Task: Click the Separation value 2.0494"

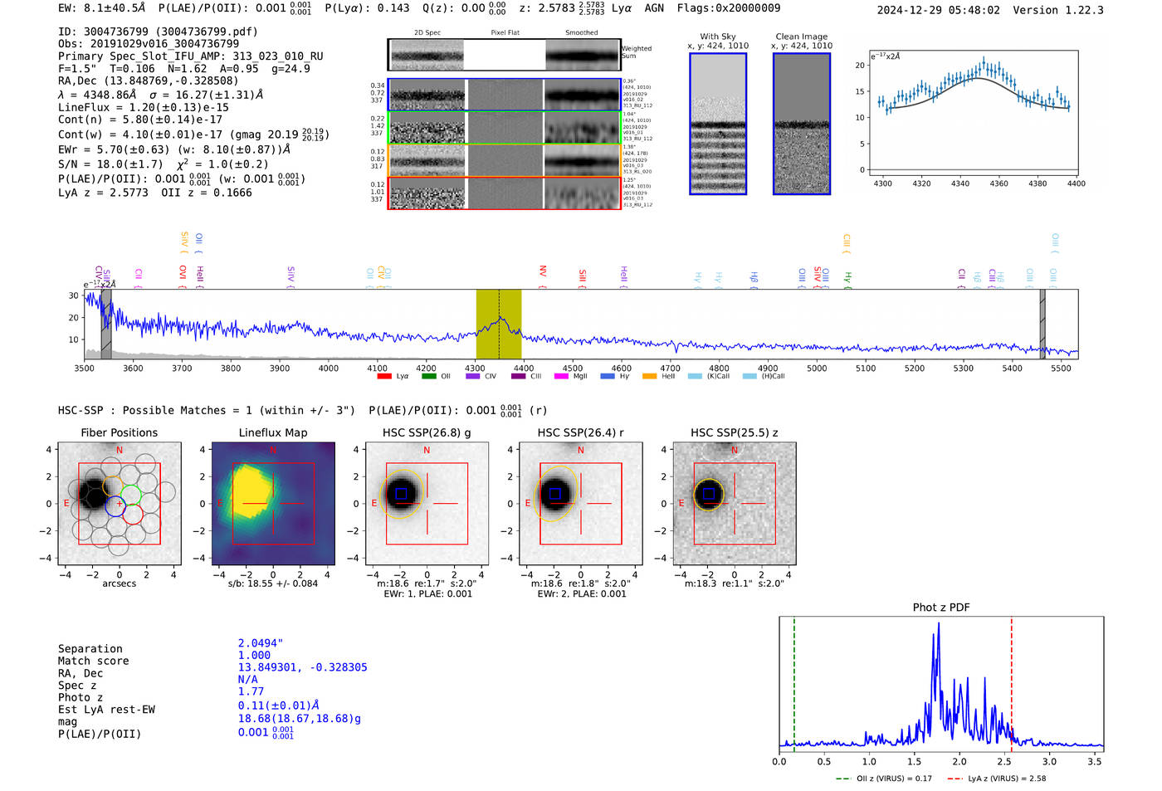Action: [261, 643]
